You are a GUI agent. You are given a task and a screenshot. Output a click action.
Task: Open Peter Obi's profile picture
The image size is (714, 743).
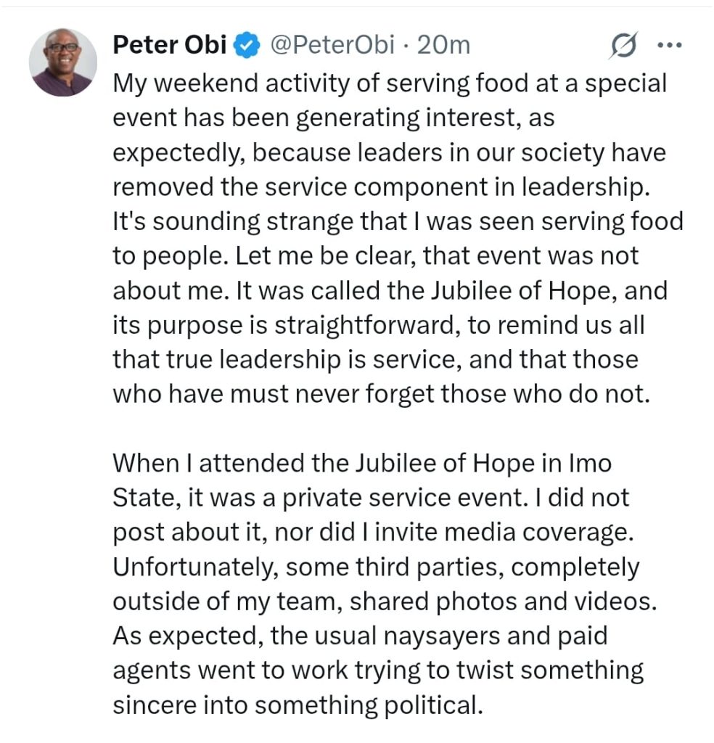(63, 62)
